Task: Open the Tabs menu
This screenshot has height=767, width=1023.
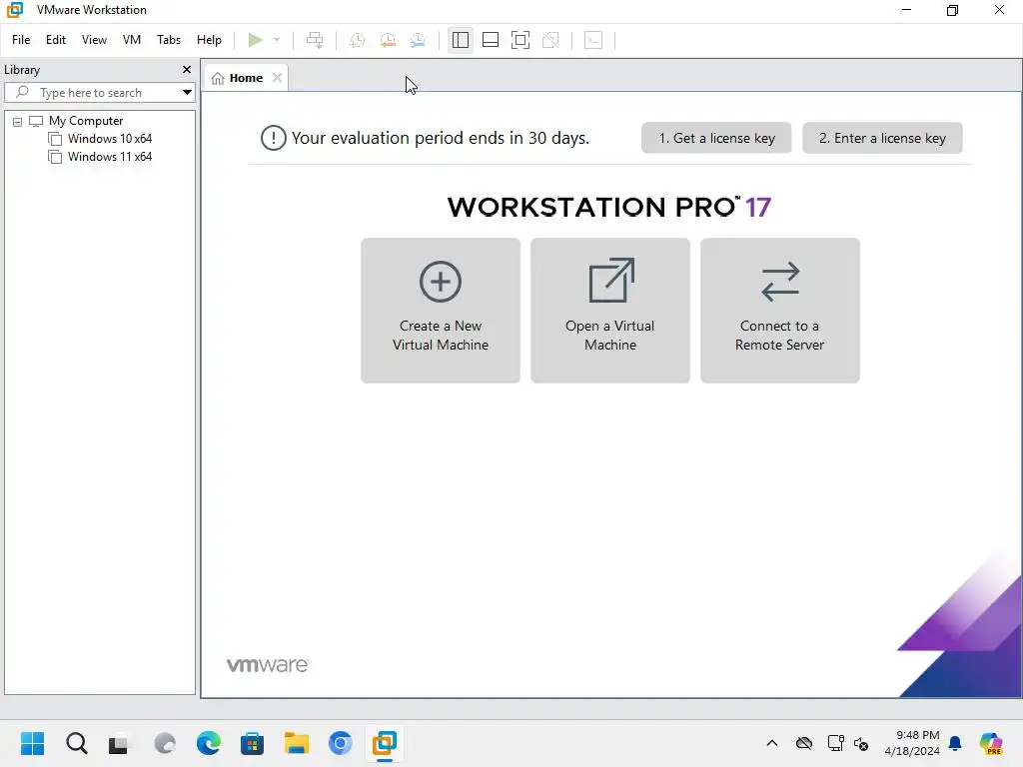Action: coord(168,40)
